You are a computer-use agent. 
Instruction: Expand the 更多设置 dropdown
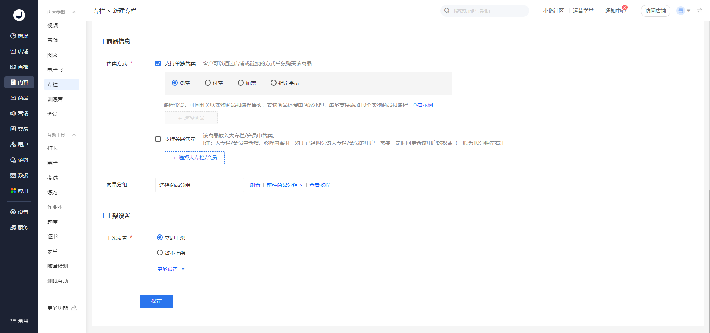tap(171, 269)
